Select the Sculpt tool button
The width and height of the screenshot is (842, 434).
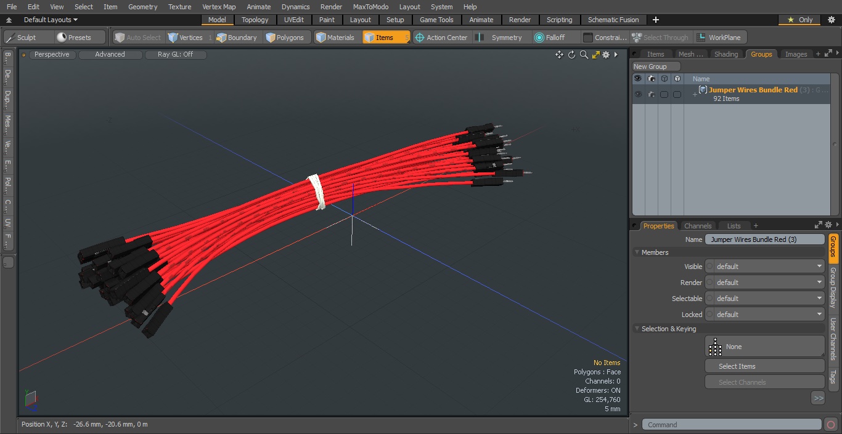28,38
